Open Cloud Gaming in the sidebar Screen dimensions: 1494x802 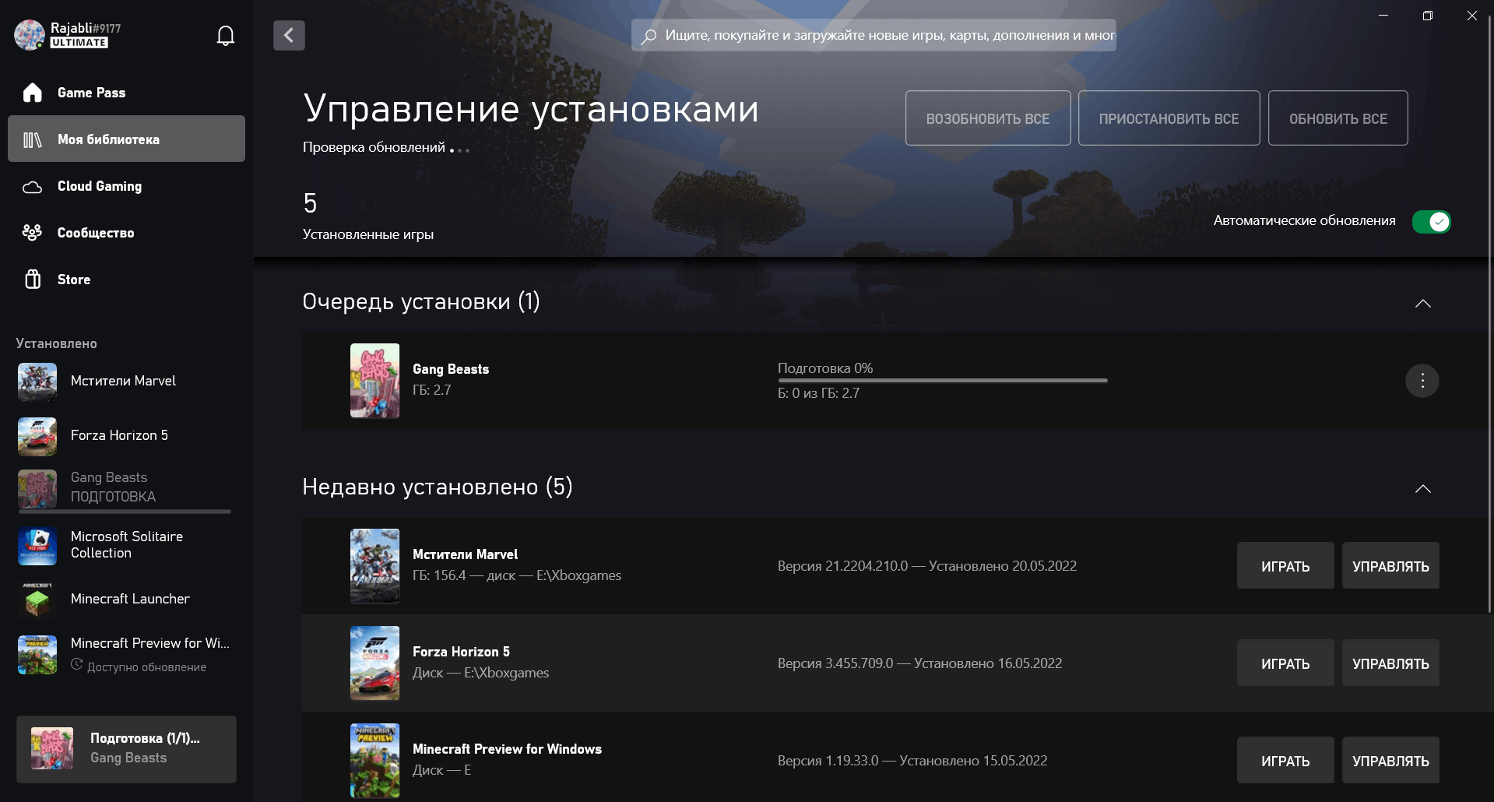click(x=126, y=186)
